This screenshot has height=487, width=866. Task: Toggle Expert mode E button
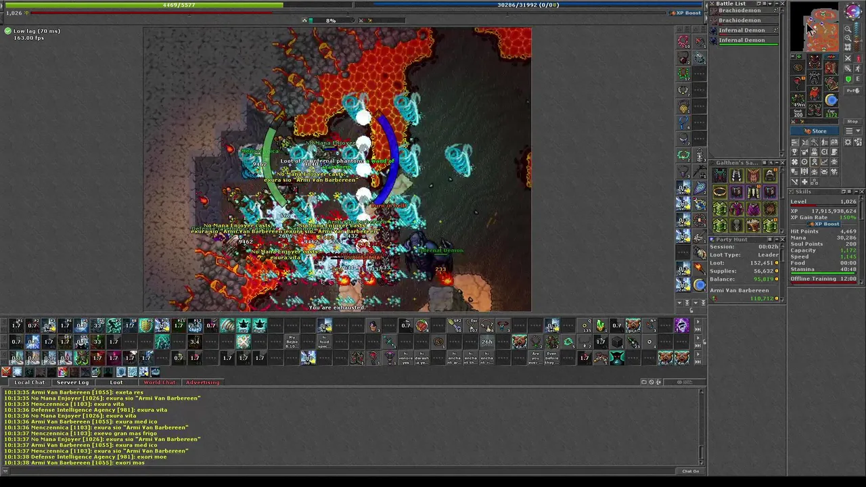coord(858,78)
